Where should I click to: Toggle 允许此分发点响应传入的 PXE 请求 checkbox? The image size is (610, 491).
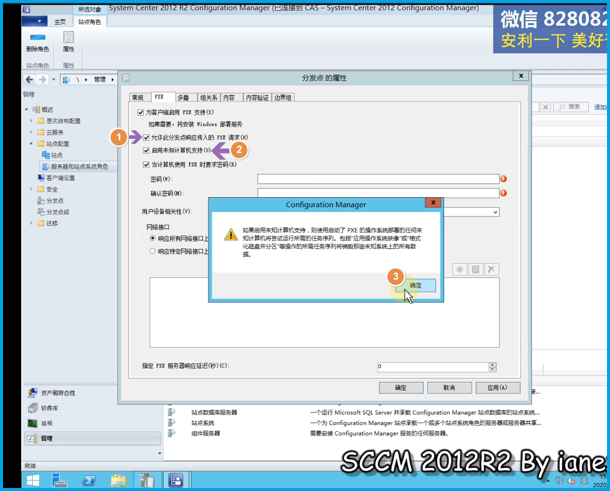(x=146, y=137)
